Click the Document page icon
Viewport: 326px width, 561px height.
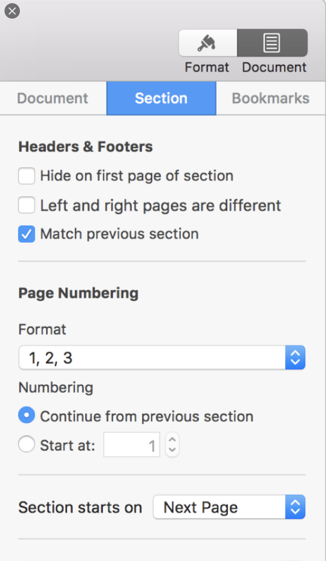(272, 43)
